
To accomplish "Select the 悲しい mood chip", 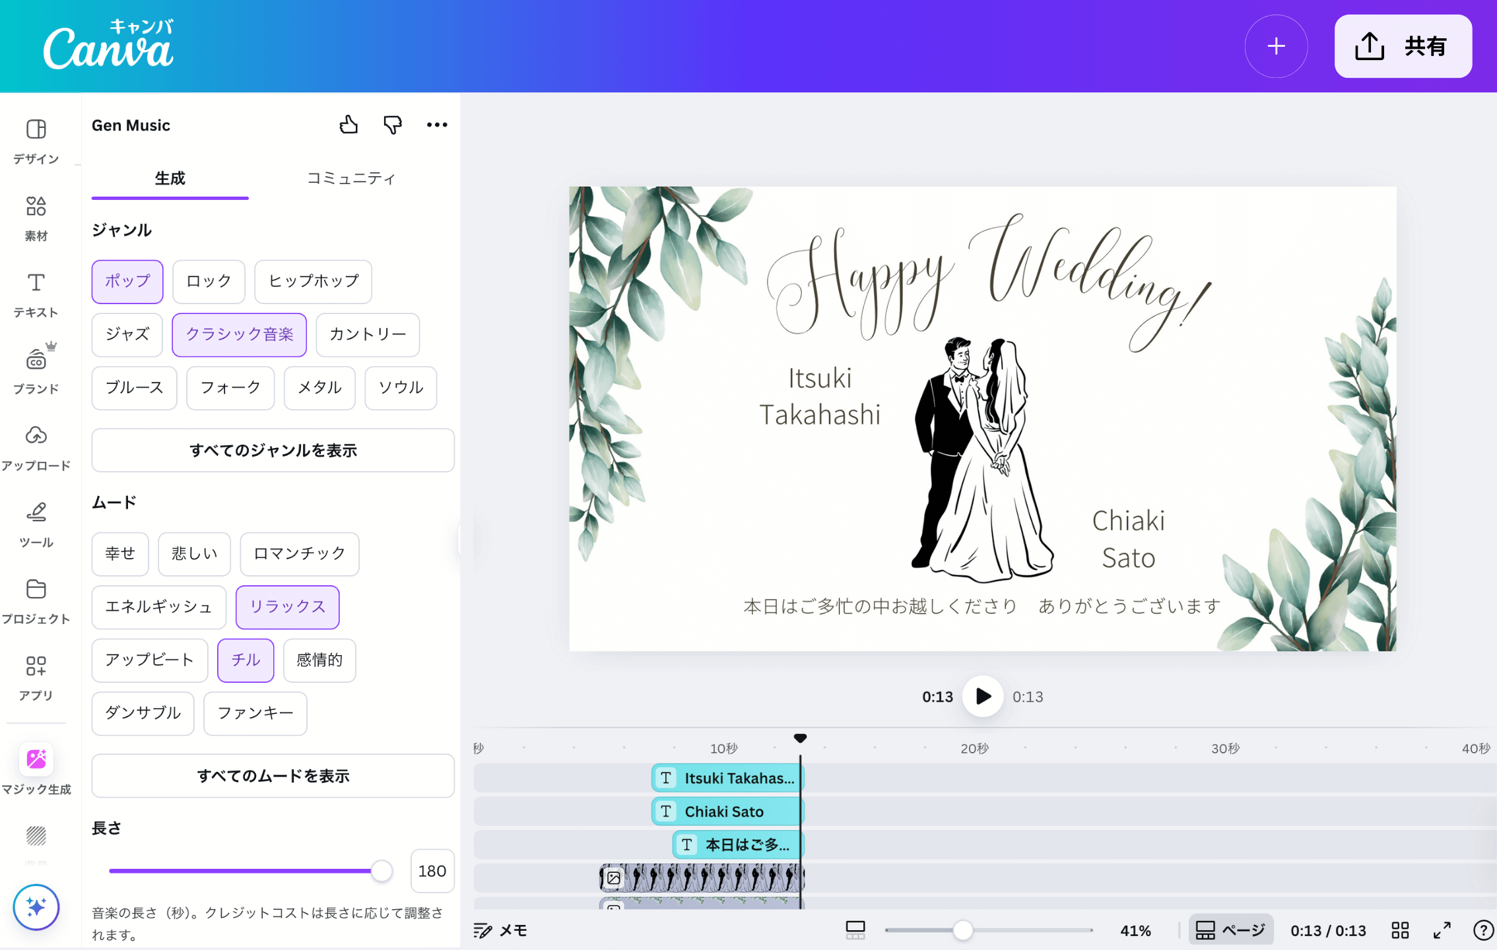I will tap(195, 554).
